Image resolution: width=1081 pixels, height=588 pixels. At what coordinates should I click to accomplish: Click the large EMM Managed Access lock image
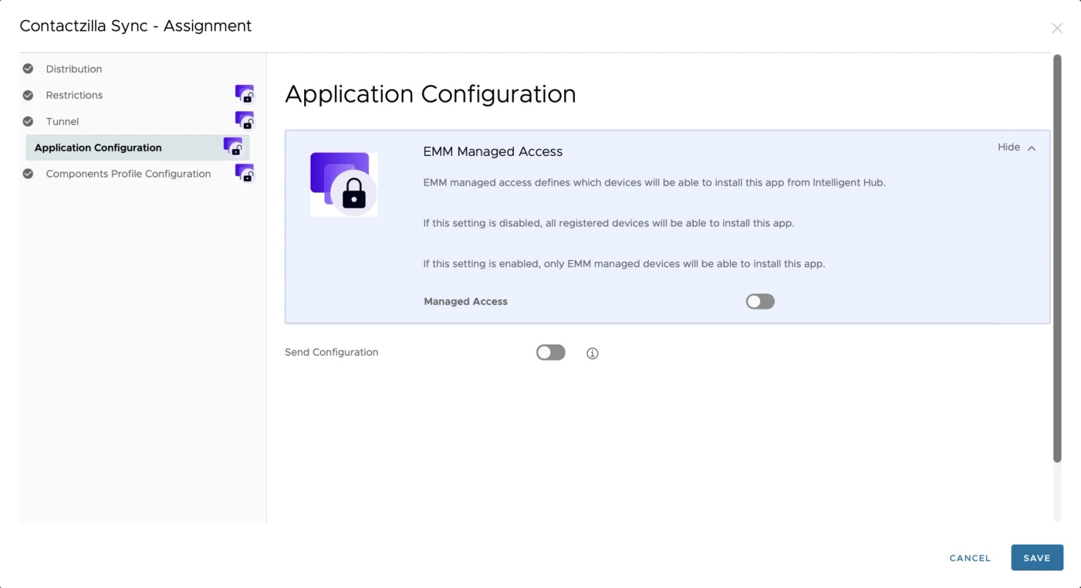pyautogui.click(x=344, y=184)
